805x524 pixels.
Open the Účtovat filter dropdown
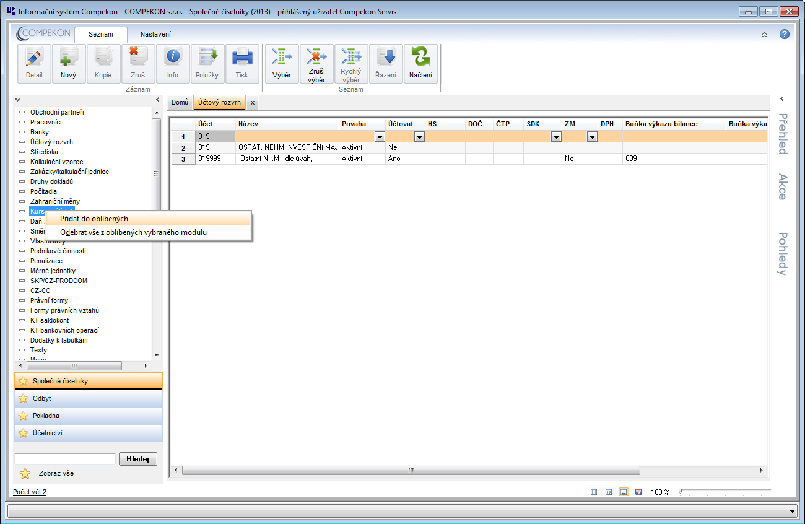419,137
